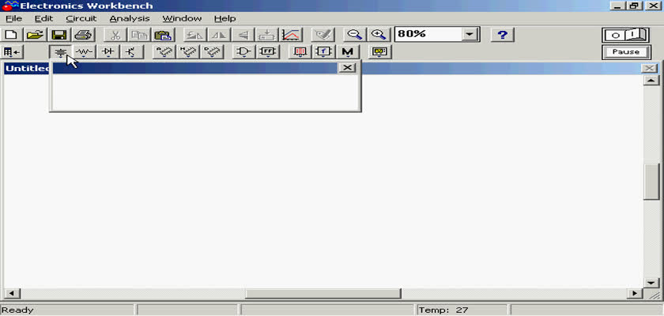Viewport: 664px width, 316px height.
Task: Open the Diodes parts bin
Action: coord(108,52)
